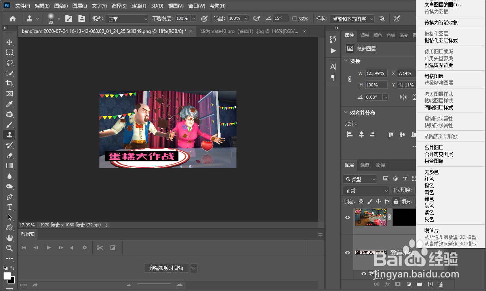Select the Crop tool
The width and height of the screenshot is (486, 291).
coord(10,83)
